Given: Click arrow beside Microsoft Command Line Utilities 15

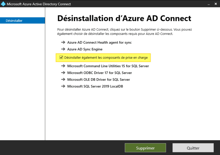Looking at the screenshot, I should 63,66.
